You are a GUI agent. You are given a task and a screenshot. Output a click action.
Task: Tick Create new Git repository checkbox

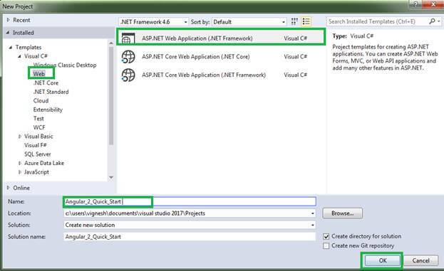point(326,246)
